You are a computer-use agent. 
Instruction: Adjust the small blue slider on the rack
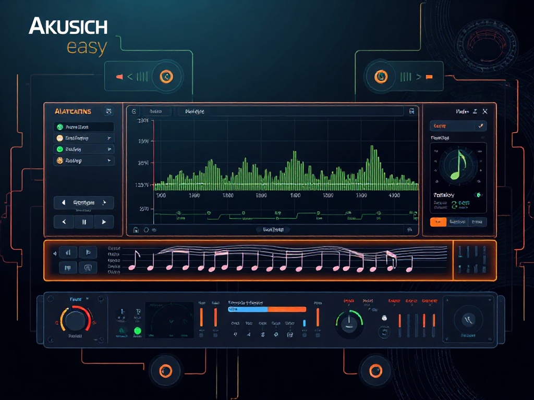click(x=304, y=323)
